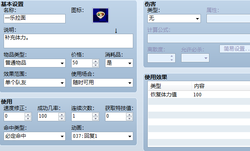Screen dimensions: 250x151
Task: Select the 恢复体力值 row in 使用效果
Action: [199, 94]
